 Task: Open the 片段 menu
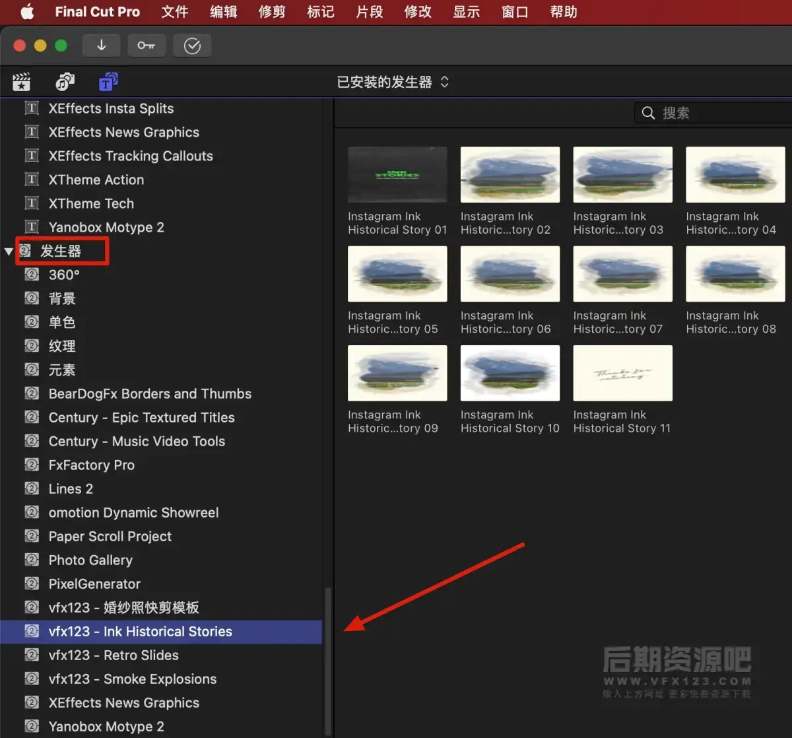point(370,12)
